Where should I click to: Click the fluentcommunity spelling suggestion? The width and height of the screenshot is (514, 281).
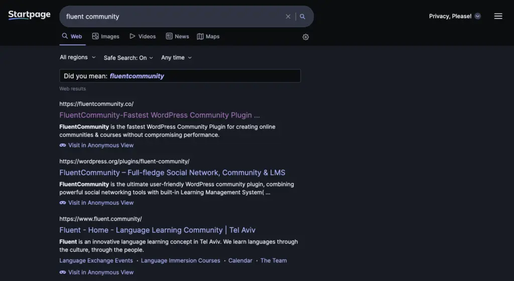137,76
